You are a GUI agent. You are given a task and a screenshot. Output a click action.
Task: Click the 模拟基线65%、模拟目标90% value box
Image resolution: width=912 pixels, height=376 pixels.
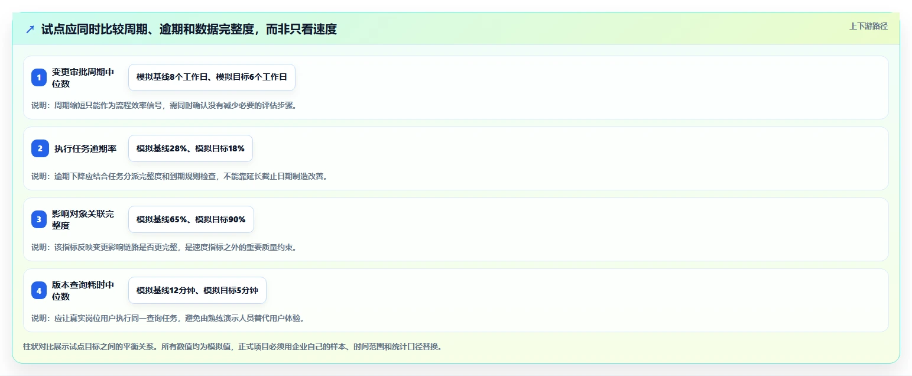[191, 219]
